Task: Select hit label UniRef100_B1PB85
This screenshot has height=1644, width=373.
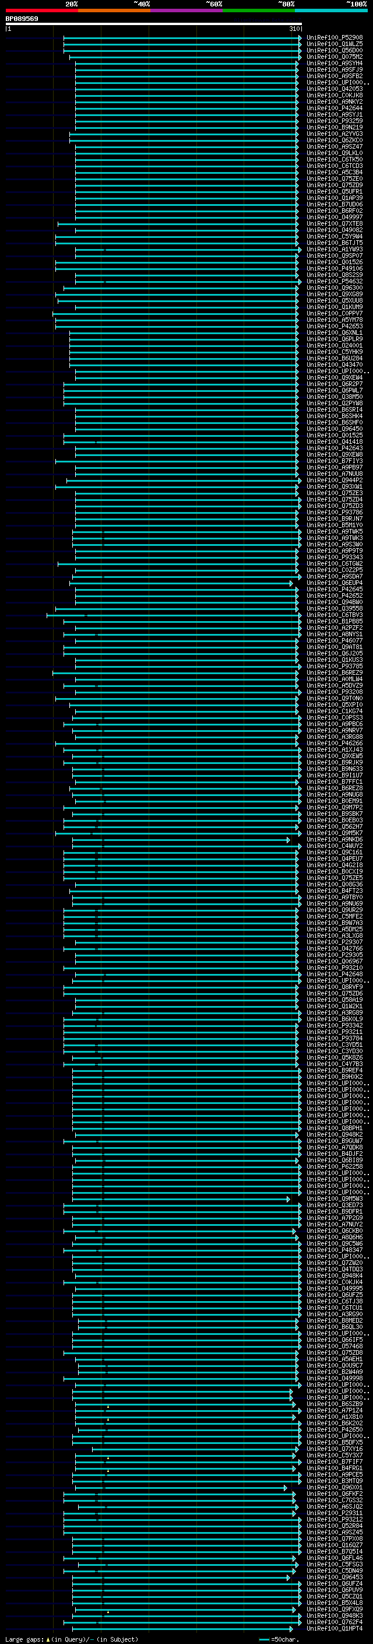Action: click(335, 621)
